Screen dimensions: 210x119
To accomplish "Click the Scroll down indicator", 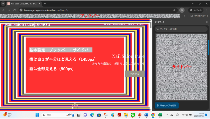I will coord(75,104).
